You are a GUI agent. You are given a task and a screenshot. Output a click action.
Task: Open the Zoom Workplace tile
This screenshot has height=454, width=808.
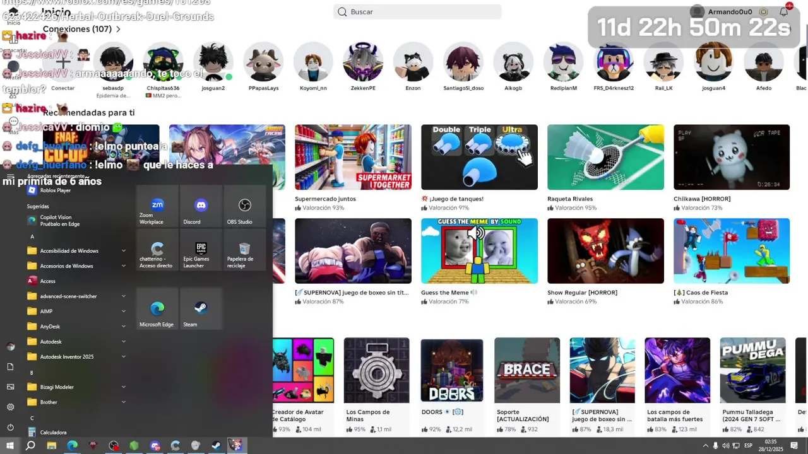[x=157, y=206]
